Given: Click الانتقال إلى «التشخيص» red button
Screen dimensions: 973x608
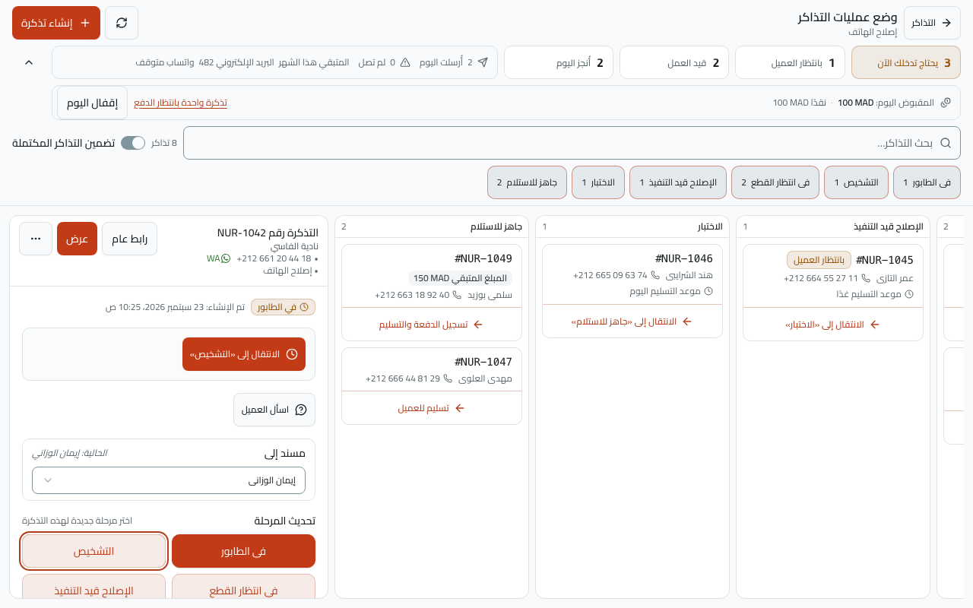Looking at the screenshot, I should point(244,354).
